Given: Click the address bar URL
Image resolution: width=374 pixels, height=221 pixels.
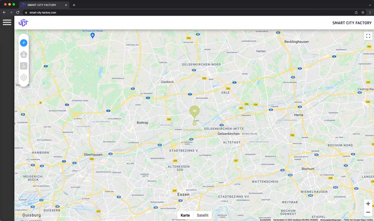Looking at the screenshot, I should pyautogui.click(x=43, y=12).
